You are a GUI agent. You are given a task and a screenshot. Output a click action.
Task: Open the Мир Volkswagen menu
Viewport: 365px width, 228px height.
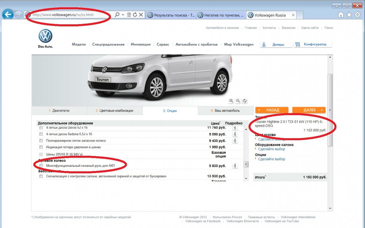click(239, 44)
